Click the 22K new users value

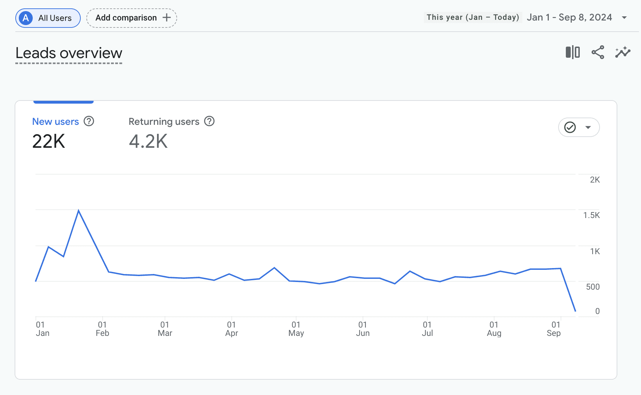coord(49,142)
